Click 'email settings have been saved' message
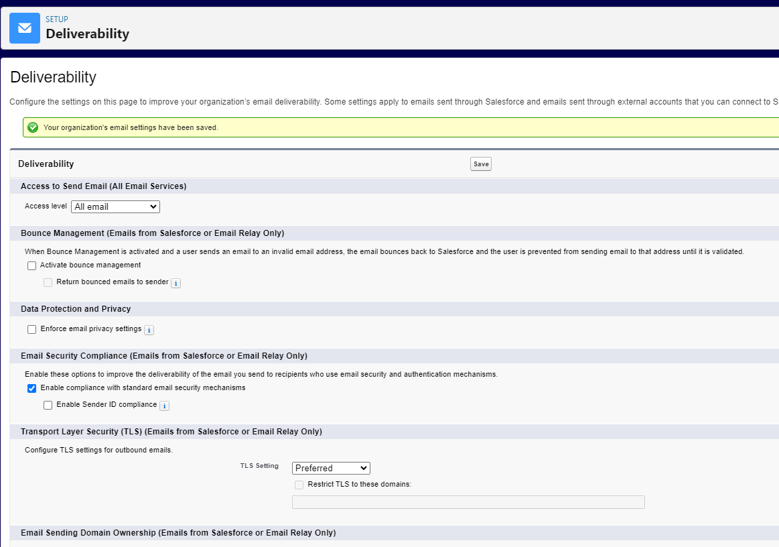The width and height of the screenshot is (779, 547). point(131,128)
